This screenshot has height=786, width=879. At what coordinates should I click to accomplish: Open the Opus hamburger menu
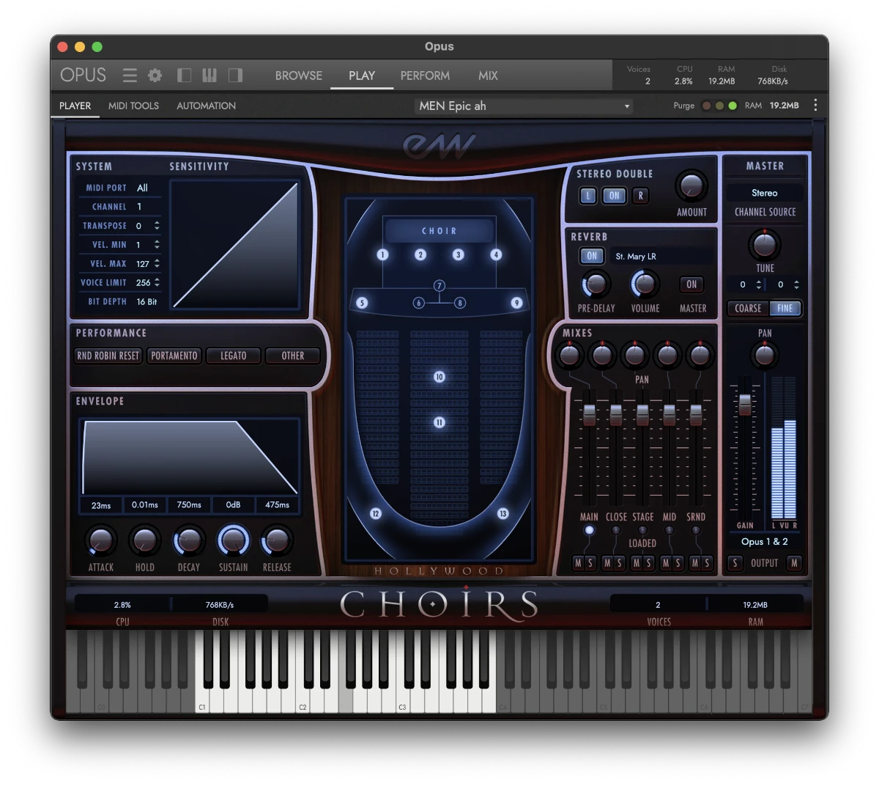point(130,75)
